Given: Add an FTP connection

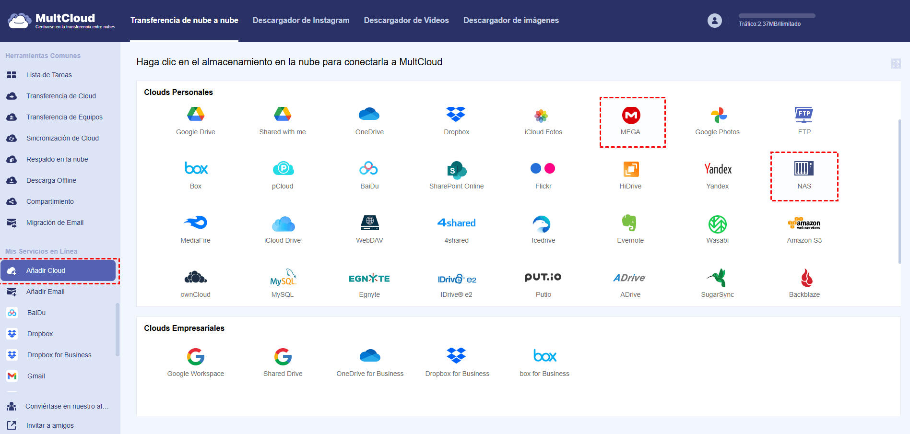Looking at the screenshot, I should click(804, 115).
